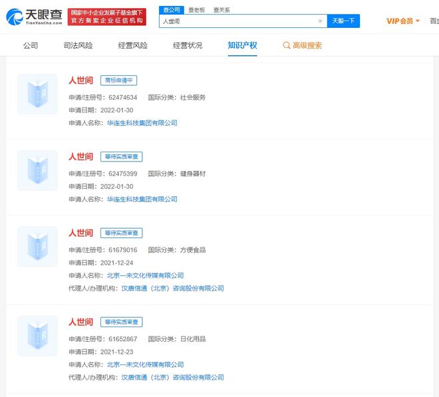The height and width of the screenshot is (397, 439).
Task: Open the 公司 category tab
Action: coord(31,45)
